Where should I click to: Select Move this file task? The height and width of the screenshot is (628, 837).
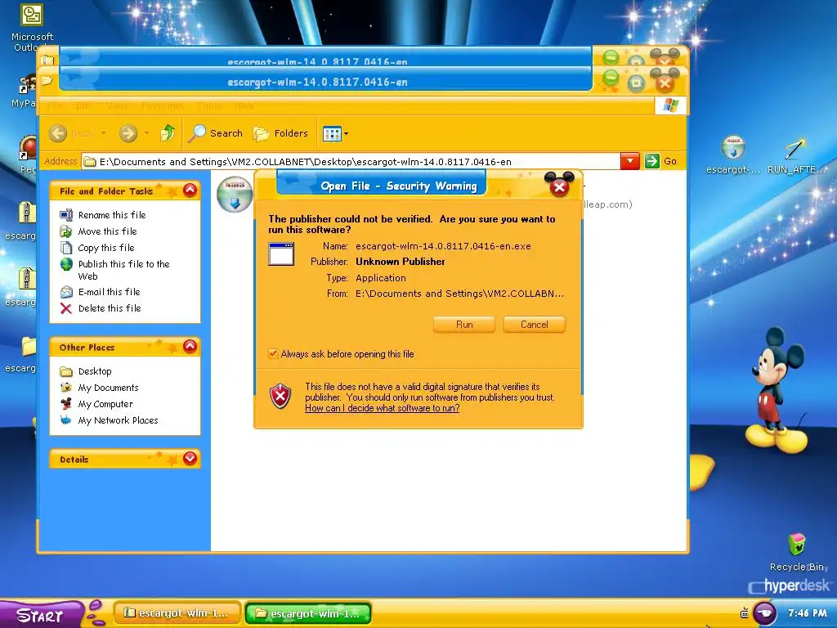click(107, 231)
